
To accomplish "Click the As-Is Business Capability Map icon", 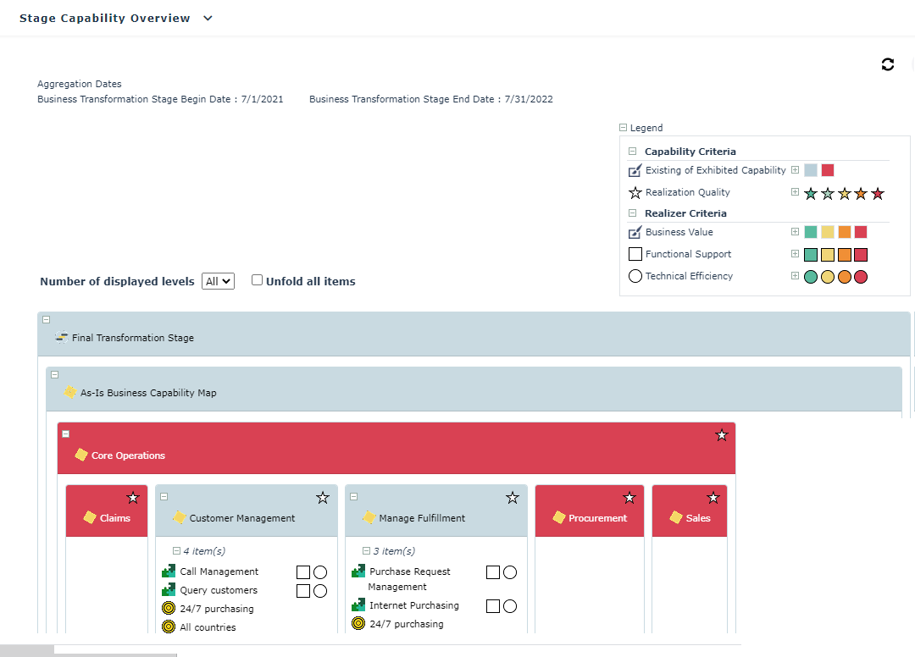I will pos(70,392).
